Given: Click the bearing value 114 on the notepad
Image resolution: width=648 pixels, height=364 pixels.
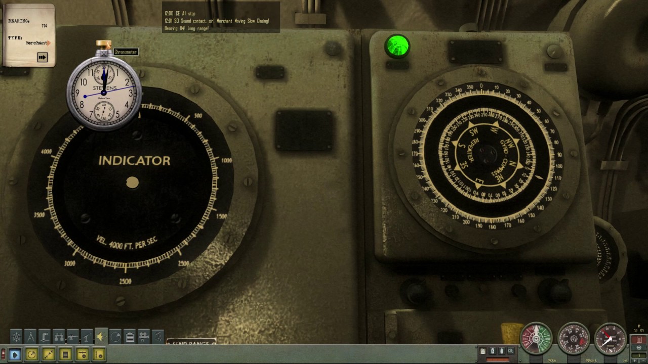Looking at the screenshot, I should (44, 26).
